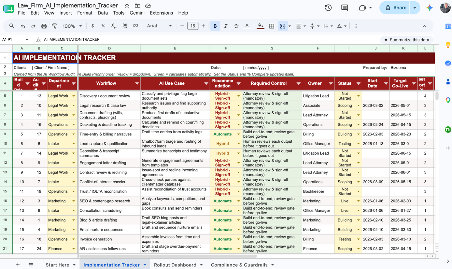
Task: Open the Data menu
Action: click(103, 13)
